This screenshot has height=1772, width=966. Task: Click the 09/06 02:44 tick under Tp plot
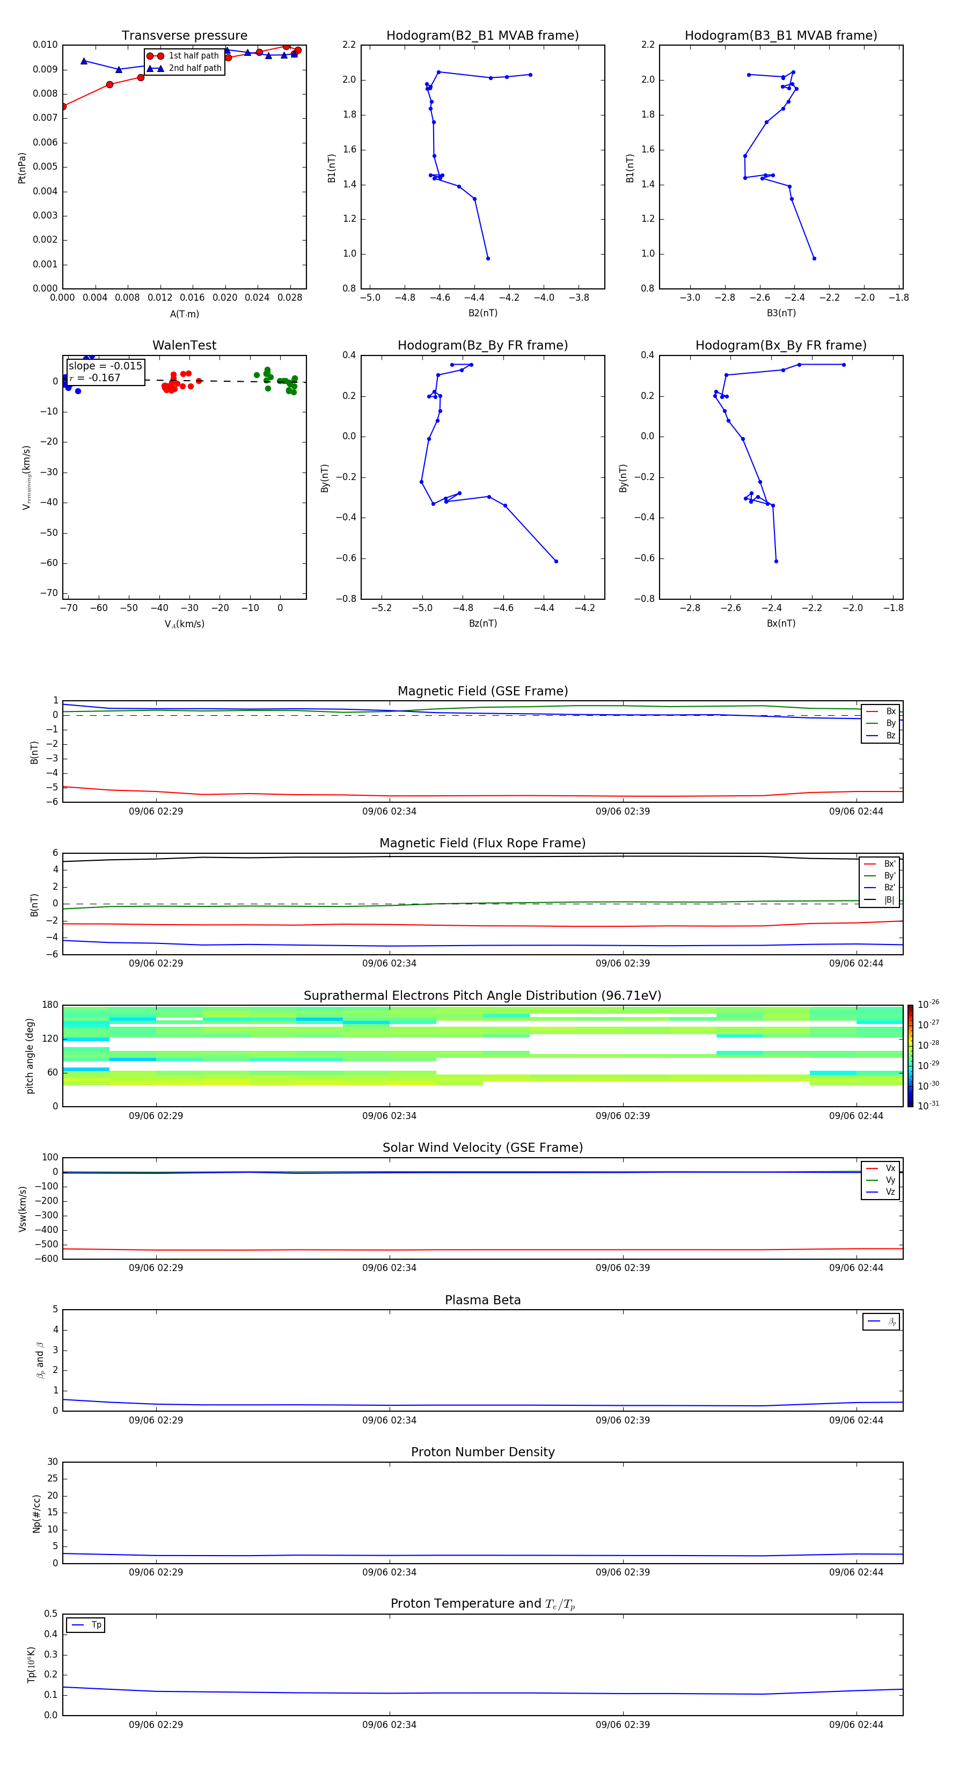[x=856, y=1725]
